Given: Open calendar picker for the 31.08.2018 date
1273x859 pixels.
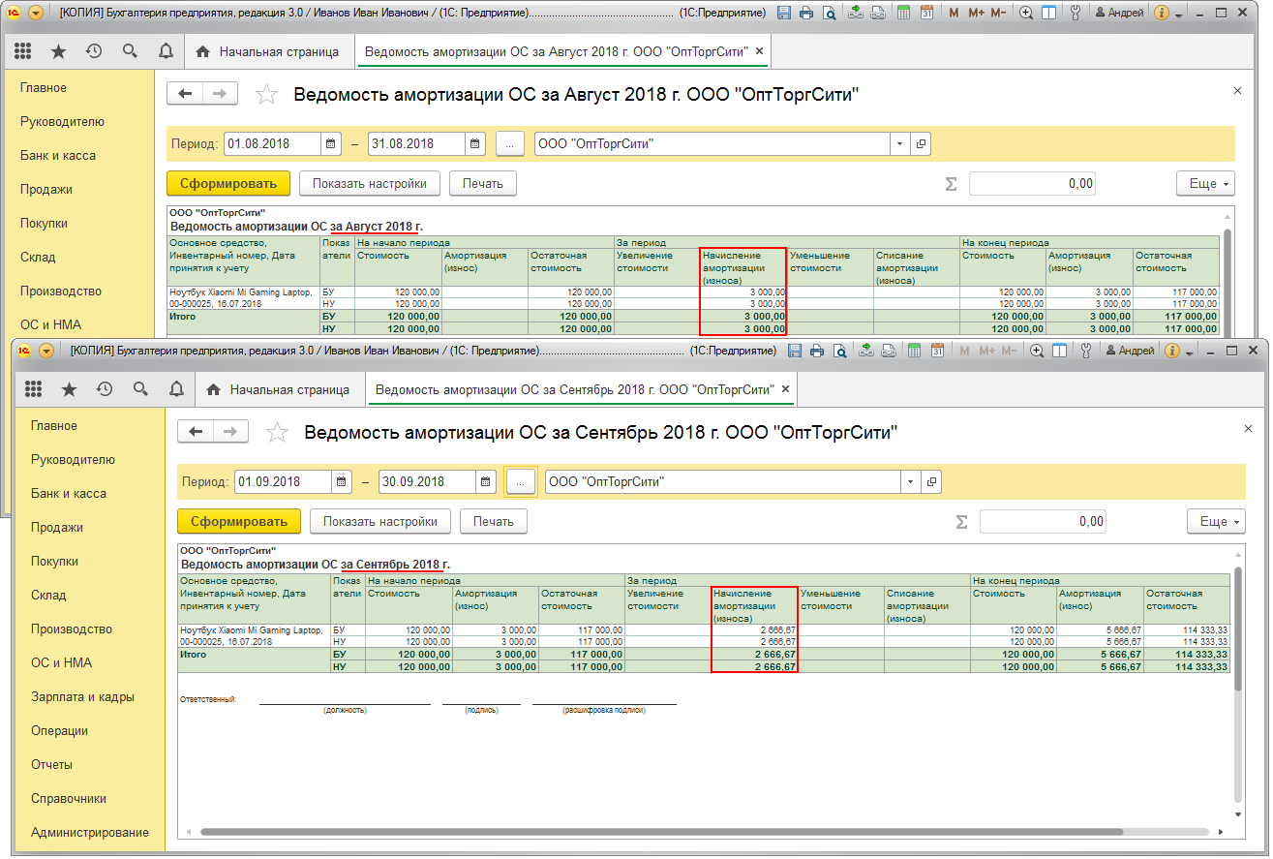Looking at the screenshot, I should pyautogui.click(x=474, y=143).
